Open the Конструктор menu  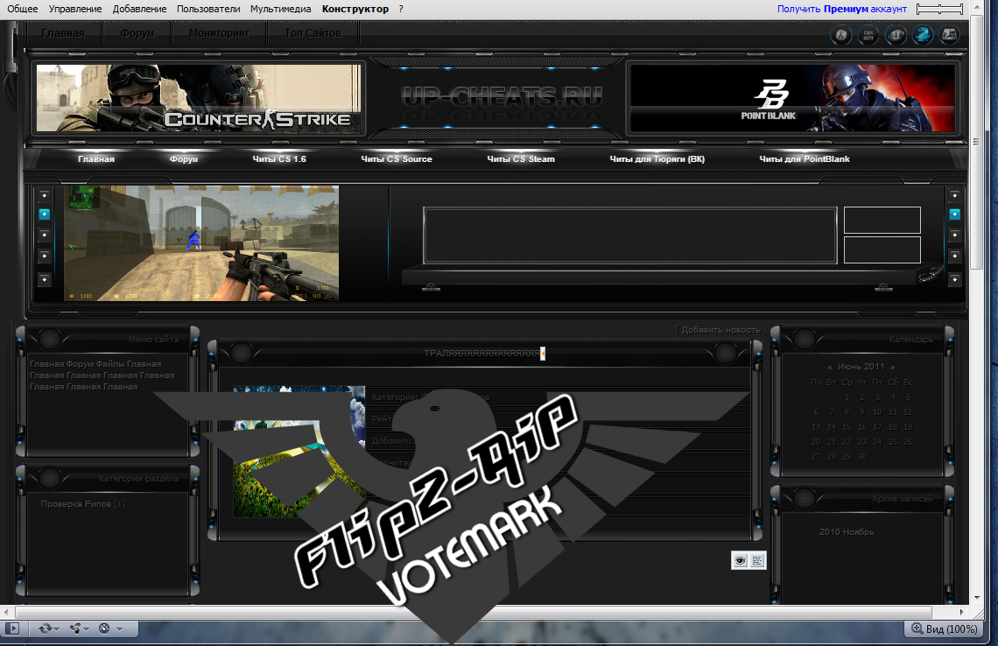point(355,9)
